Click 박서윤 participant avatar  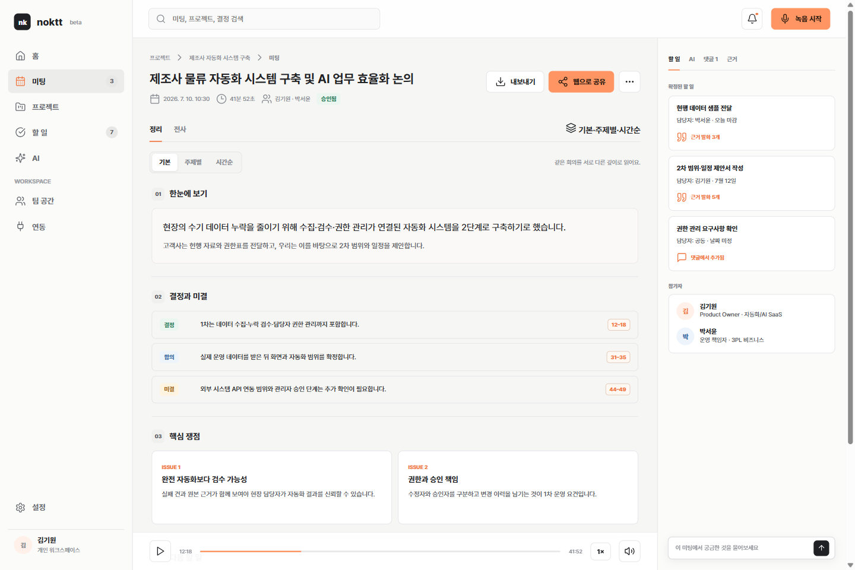(685, 337)
